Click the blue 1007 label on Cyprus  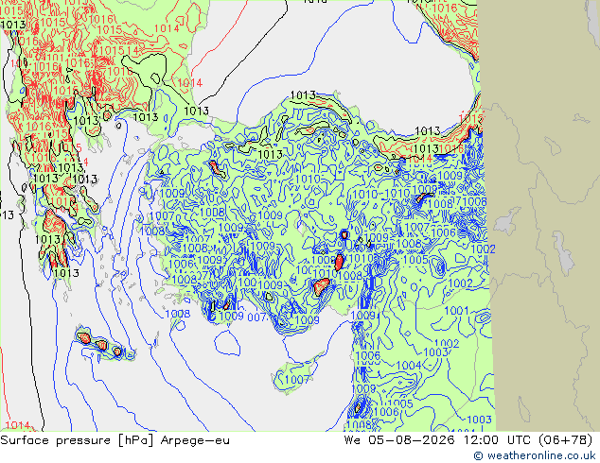click(297, 379)
